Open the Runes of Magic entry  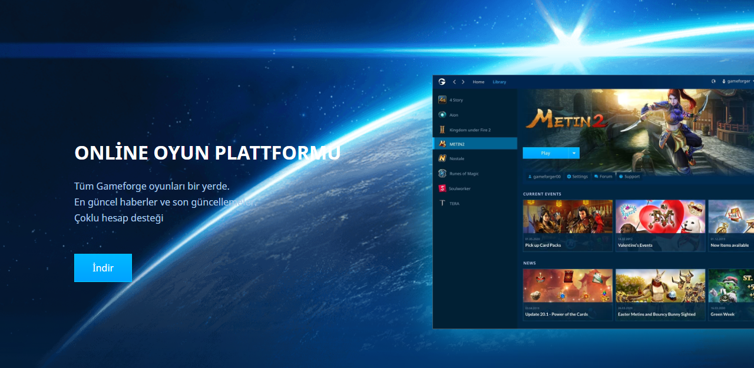[x=464, y=174]
